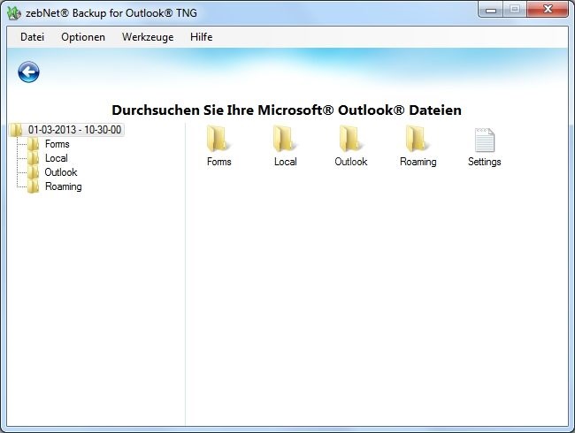Open the Datei menu
This screenshot has height=433, width=575.
coord(32,37)
